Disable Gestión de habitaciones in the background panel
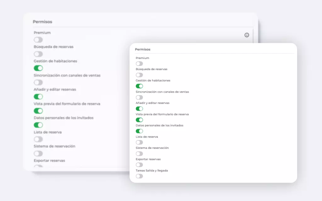This screenshot has width=322, height=201. point(38,68)
